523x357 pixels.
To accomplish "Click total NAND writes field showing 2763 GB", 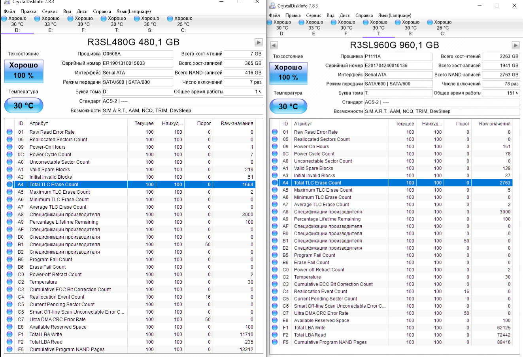I will [x=501, y=75].
